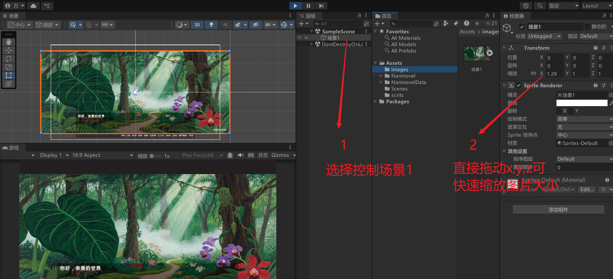Toggle visibility eye for 场景1 in hierarchy
This screenshot has height=279, width=613.
(x=299, y=38)
